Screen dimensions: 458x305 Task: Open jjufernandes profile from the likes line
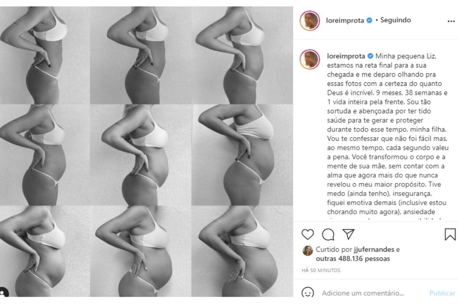pos(373,250)
